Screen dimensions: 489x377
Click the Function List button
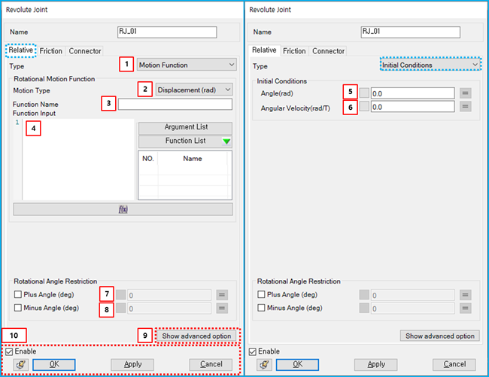click(185, 141)
